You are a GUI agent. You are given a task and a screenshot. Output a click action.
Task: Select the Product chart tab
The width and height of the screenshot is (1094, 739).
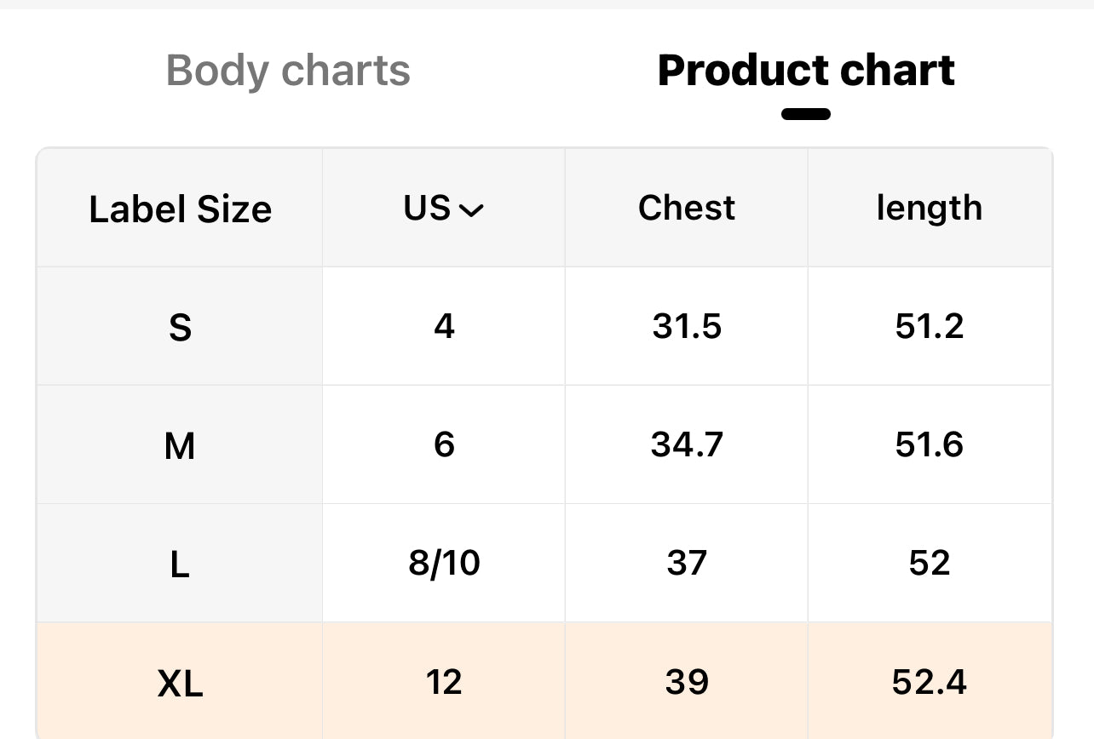pos(806,71)
